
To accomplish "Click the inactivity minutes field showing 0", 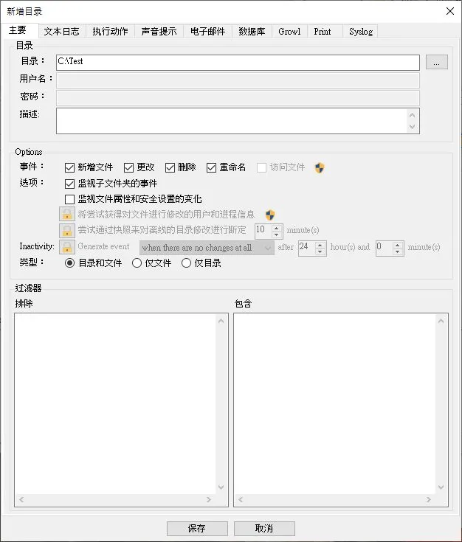I will [385, 248].
